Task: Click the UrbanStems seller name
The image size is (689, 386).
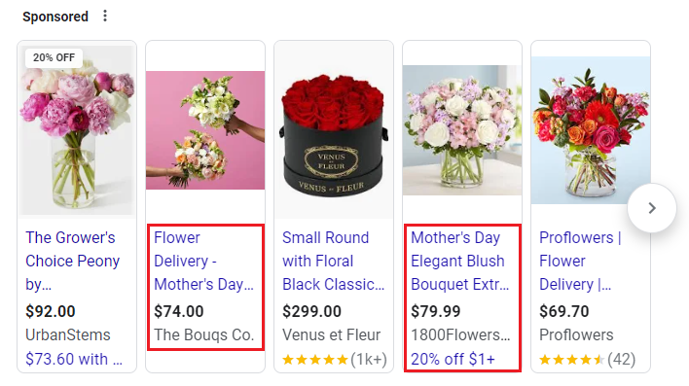Action: [x=68, y=334]
